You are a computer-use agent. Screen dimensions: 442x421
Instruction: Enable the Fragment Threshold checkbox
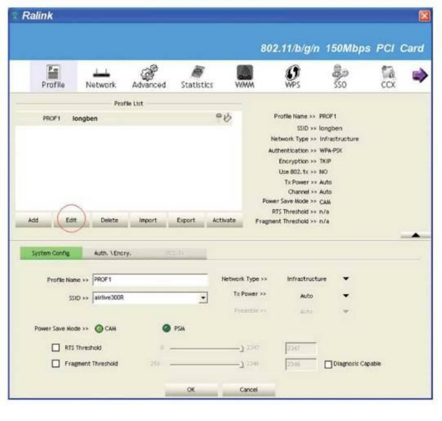[x=56, y=363]
